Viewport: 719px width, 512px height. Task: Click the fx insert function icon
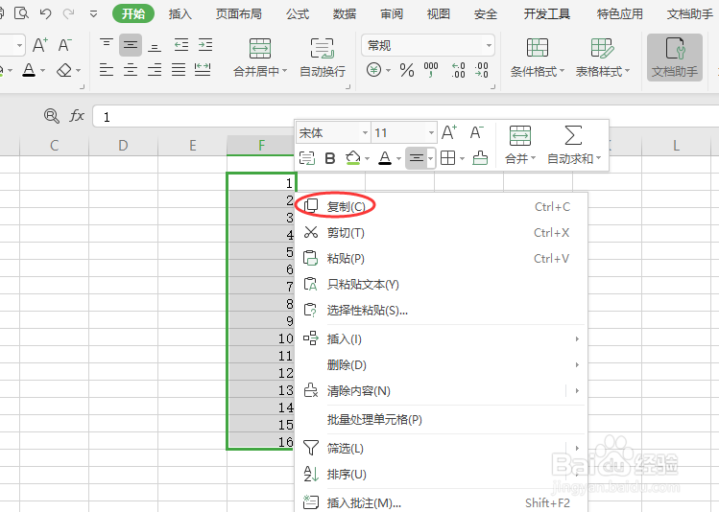(77, 115)
